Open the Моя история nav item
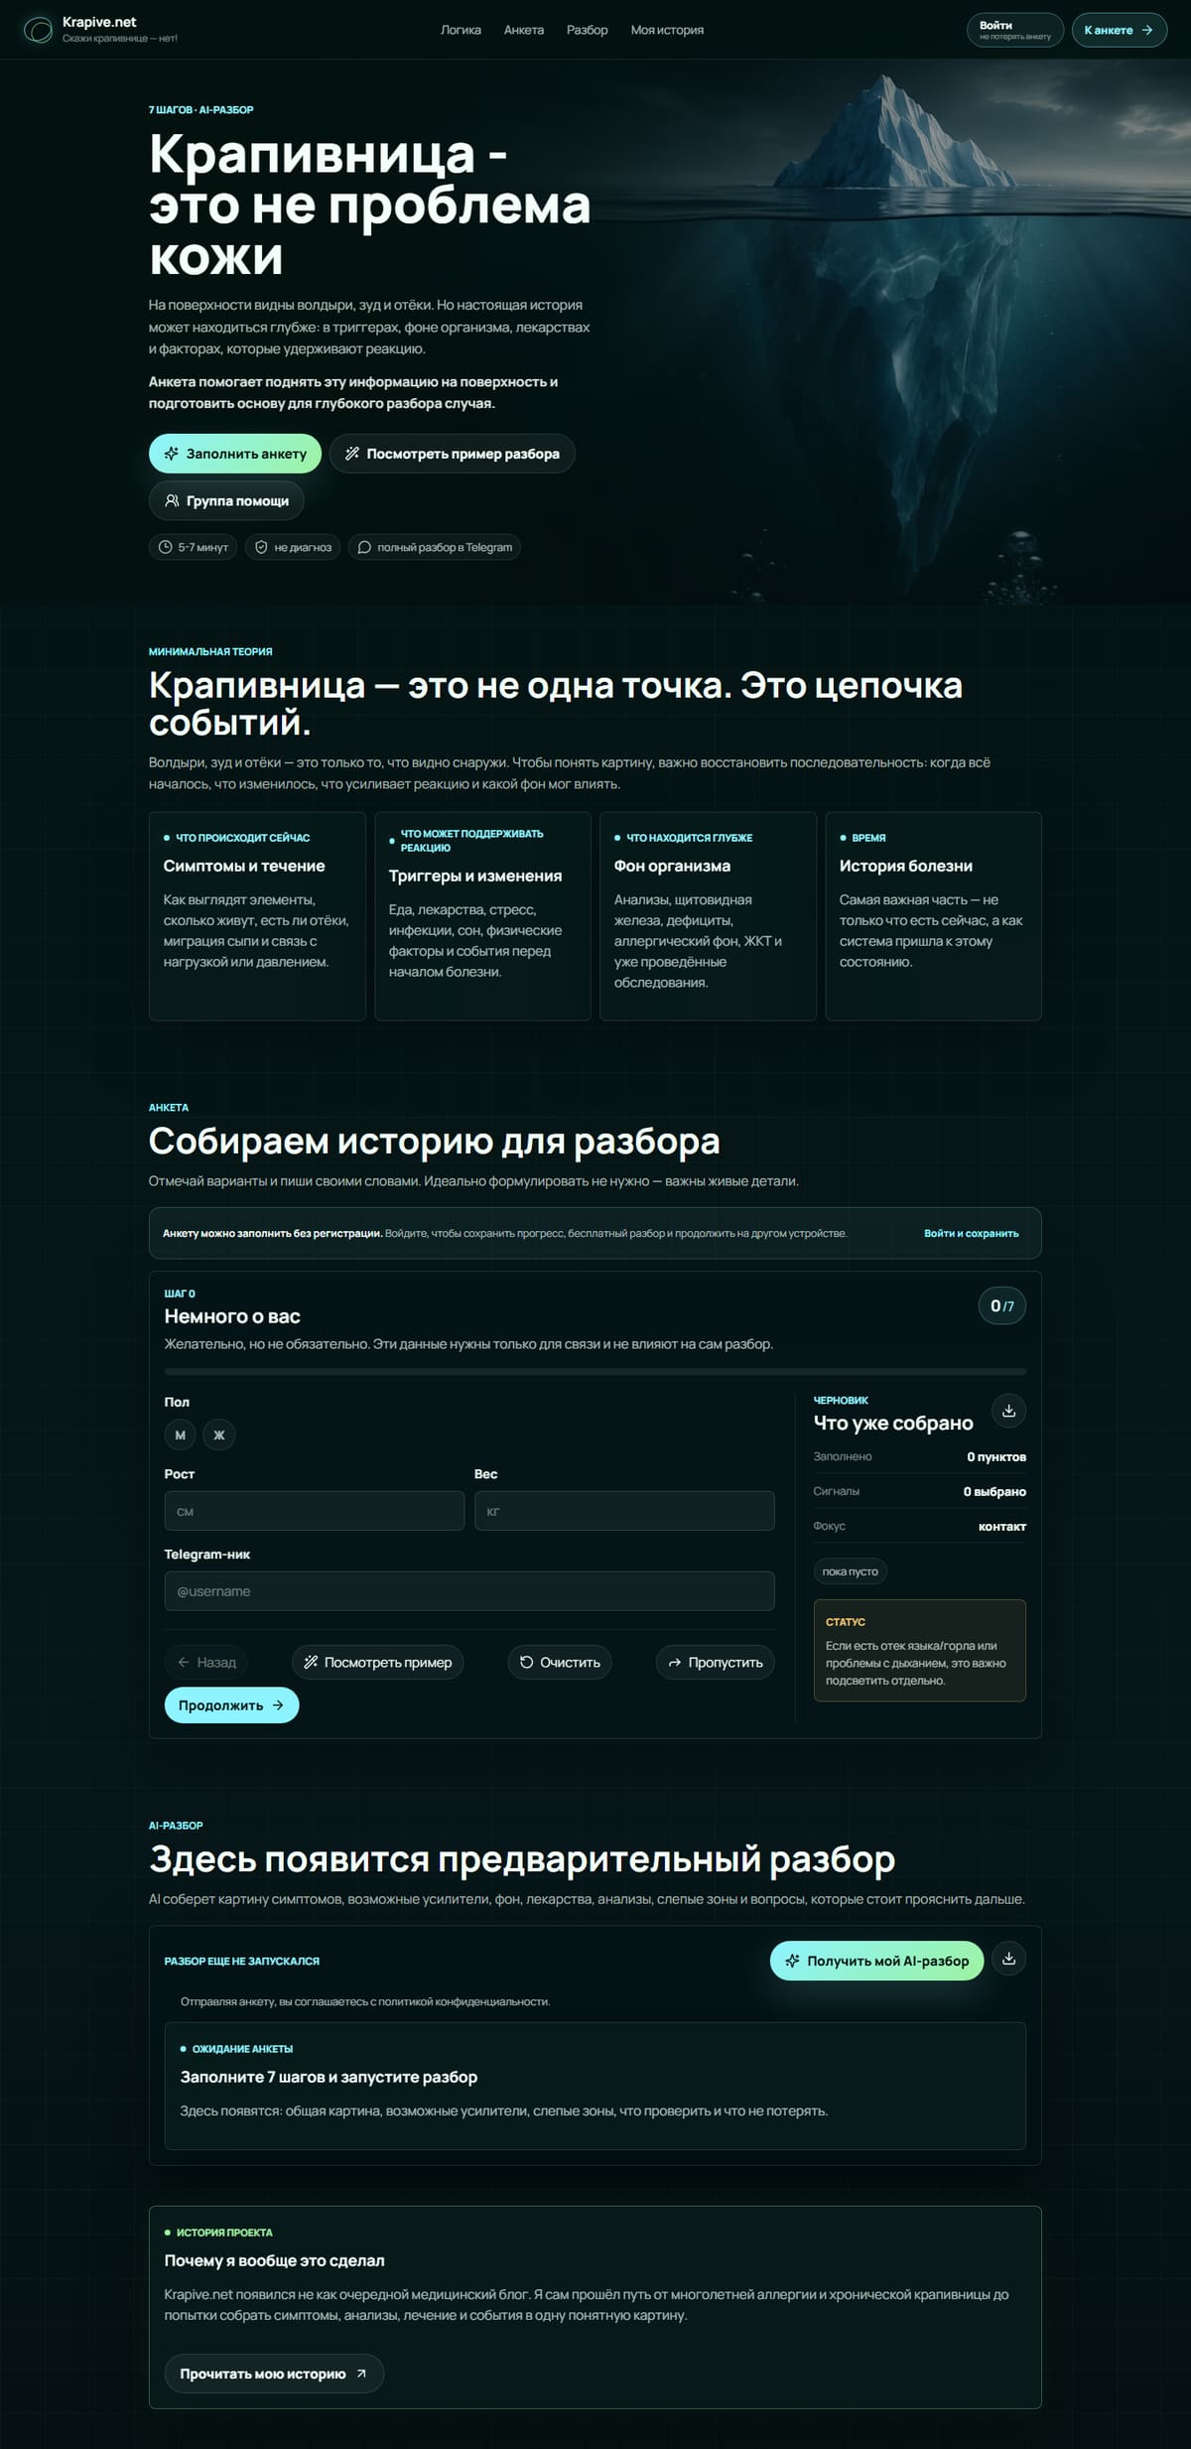 667,30
